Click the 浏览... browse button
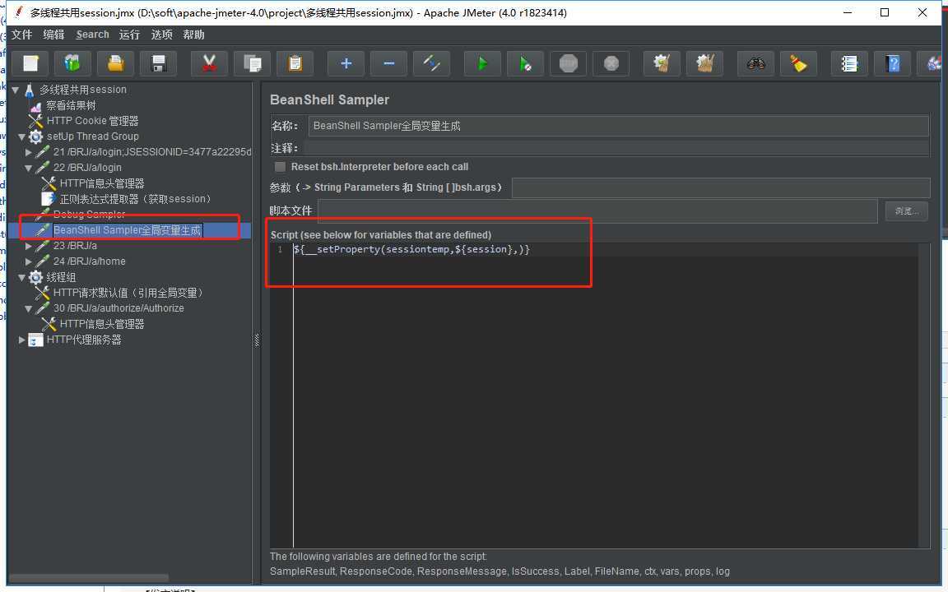Screen dimensions: 948x592 click(x=906, y=210)
